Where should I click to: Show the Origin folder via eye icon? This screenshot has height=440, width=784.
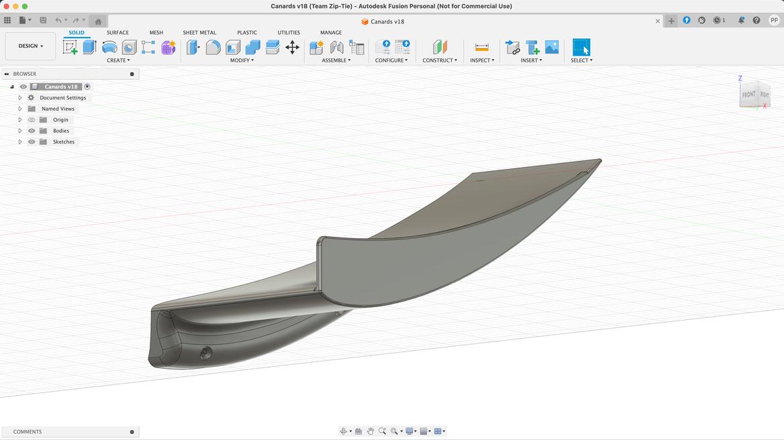click(x=32, y=120)
